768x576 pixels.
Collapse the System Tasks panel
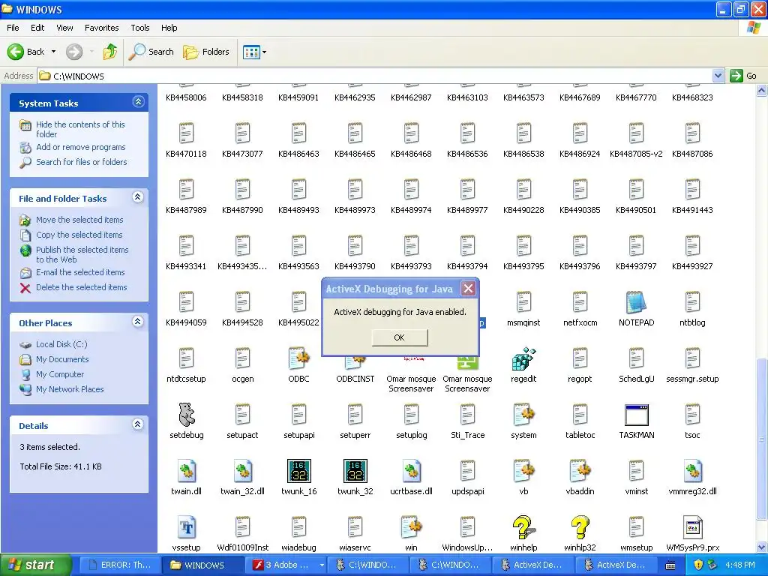tap(138, 102)
